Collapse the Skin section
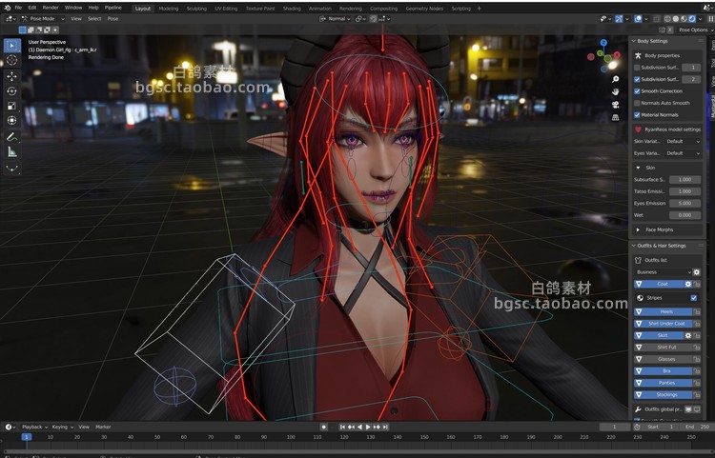The image size is (715, 458). pos(638,168)
